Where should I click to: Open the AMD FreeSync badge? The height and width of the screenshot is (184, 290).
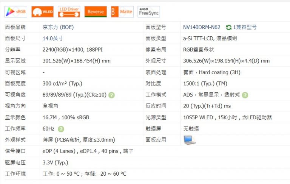coord(148,12)
